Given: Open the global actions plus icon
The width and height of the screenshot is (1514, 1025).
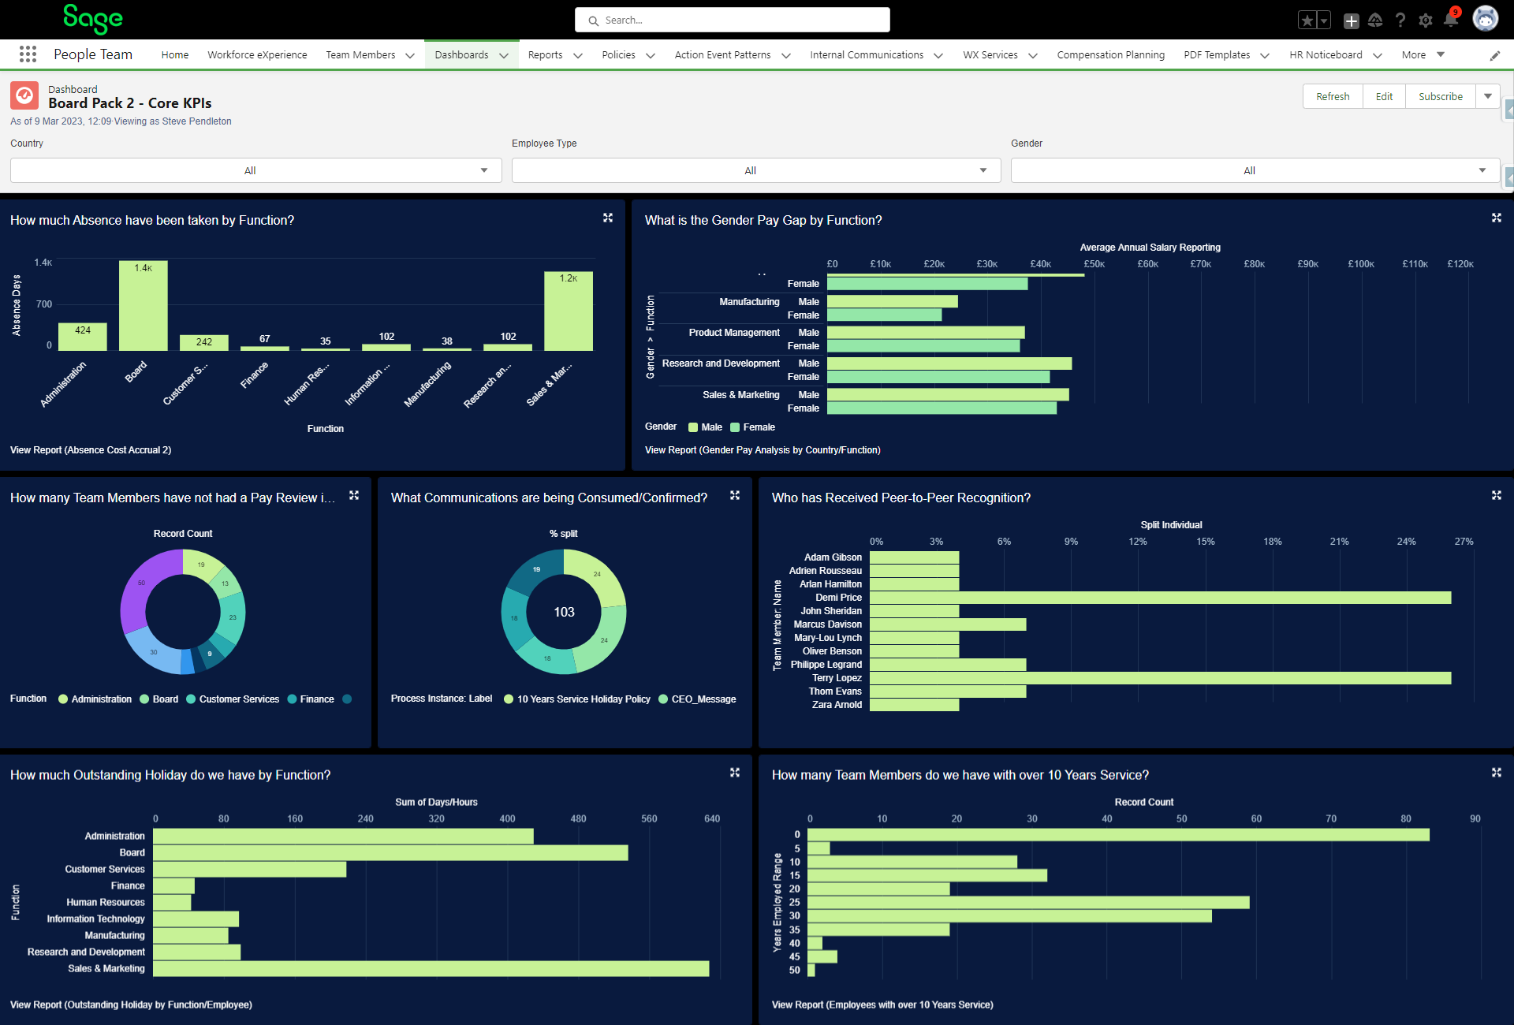Looking at the screenshot, I should (x=1351, y=20).
